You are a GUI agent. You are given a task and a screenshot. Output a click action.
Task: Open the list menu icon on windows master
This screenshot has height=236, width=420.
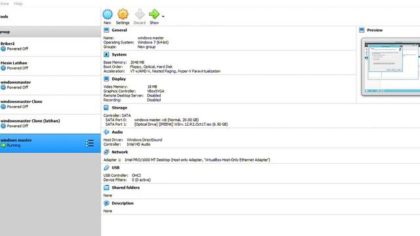pyautogui.click(x=90, y=143)
